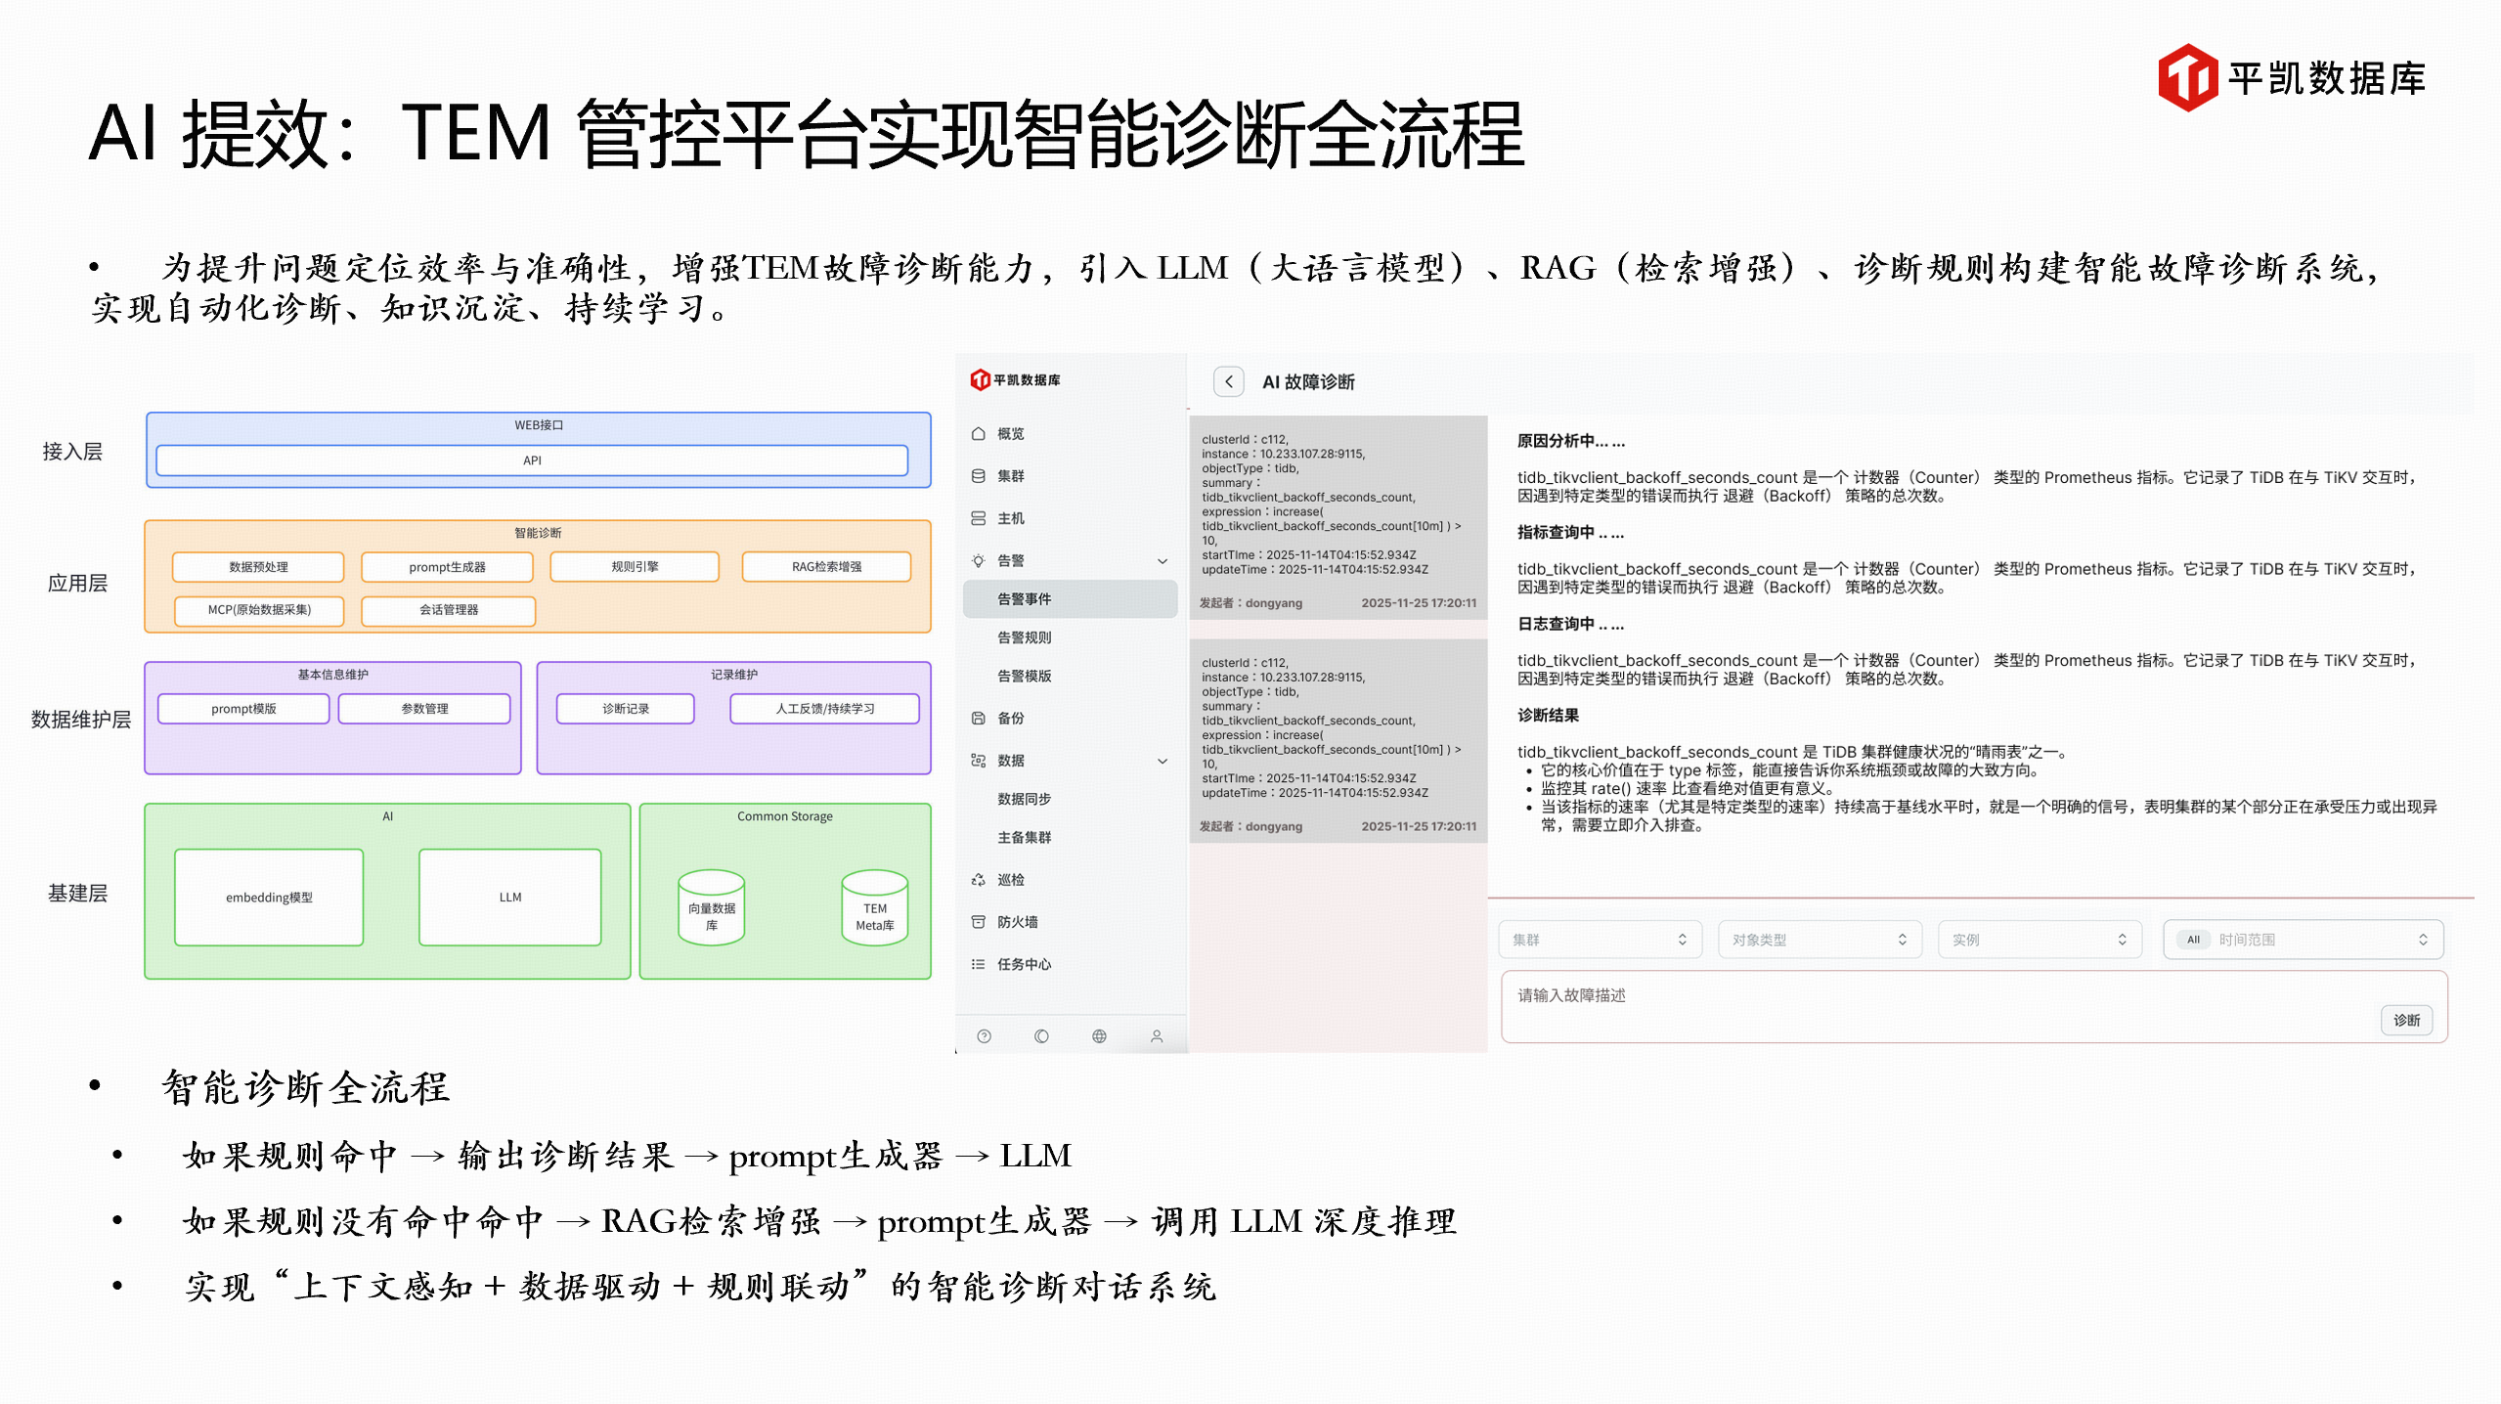2501x1404 pixels.
Task: Click the 主机 server icon
Action: coord(978,517)
